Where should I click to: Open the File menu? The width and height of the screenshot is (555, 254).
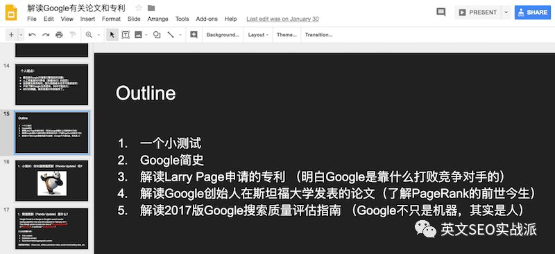[x=32, y=19]
